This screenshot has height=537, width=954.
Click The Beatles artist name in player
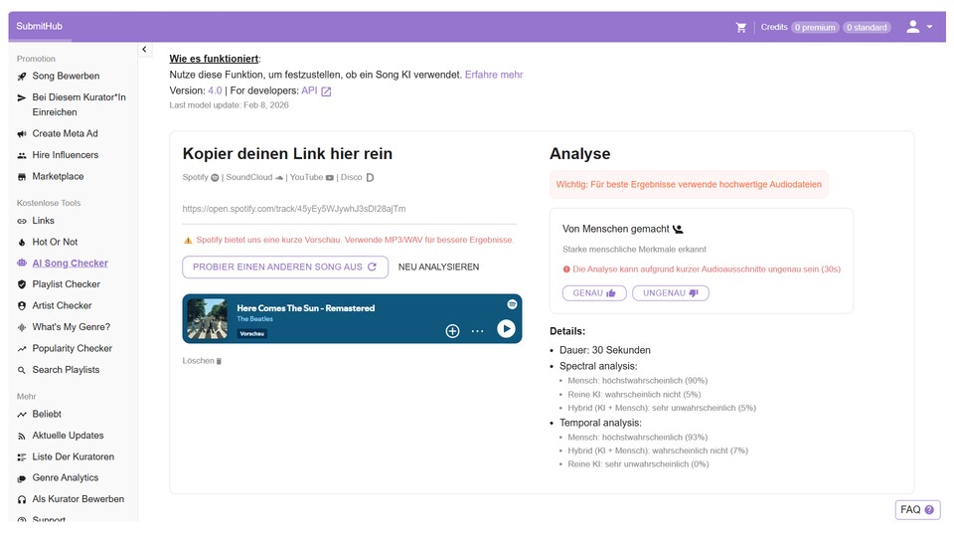(x=254, y=319)
